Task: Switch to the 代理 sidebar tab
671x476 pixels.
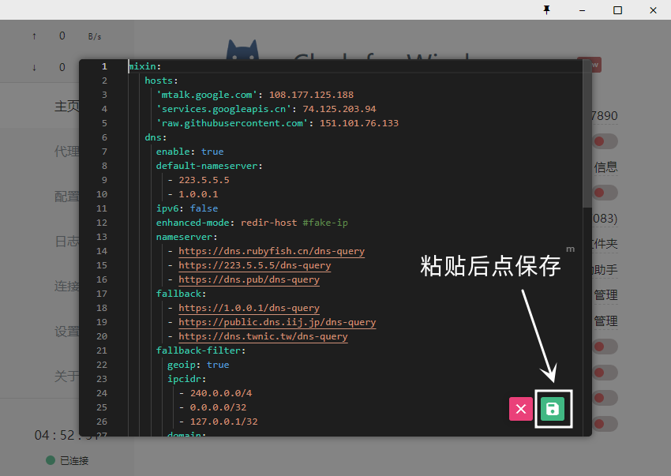Action: coord(67,151)
